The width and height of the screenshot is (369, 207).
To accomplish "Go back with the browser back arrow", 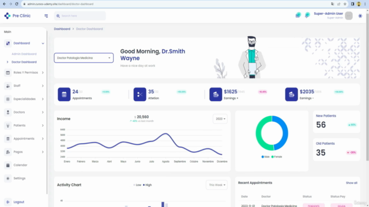I will (4, 4).
